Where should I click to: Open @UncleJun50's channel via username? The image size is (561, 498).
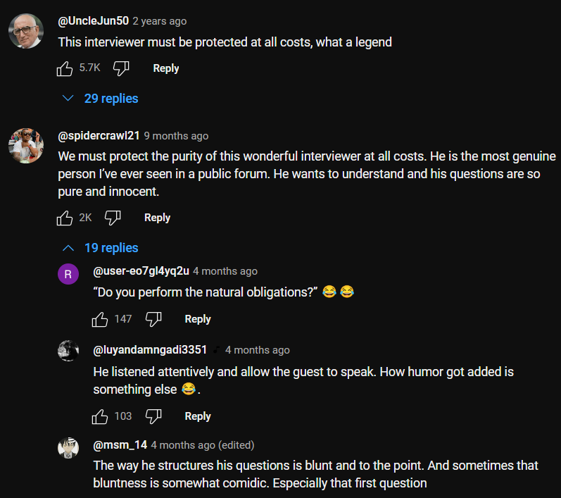pyautogui.click(x=93, y=21)
